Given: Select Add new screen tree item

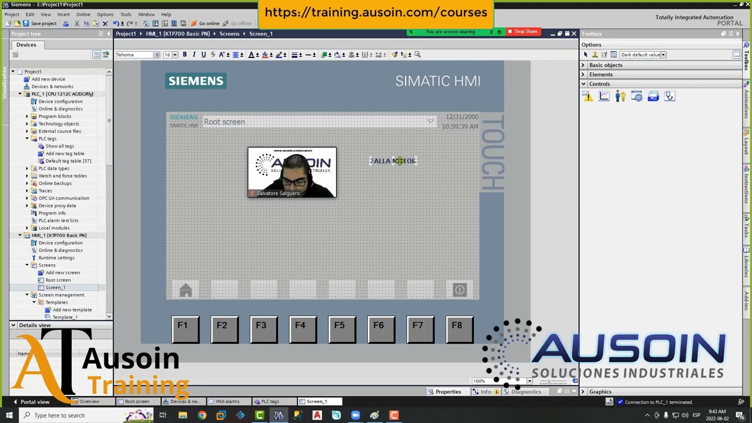Looking at the screenshot, I should click(62, 273).
